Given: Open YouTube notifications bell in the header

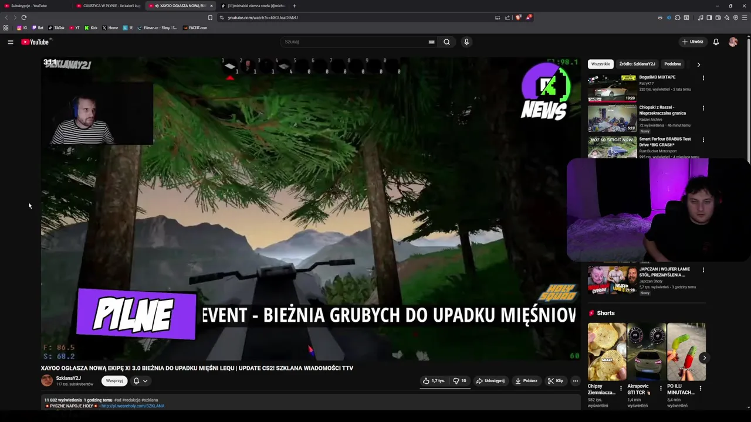Looking at the screenshot, I should click(716, 42).
